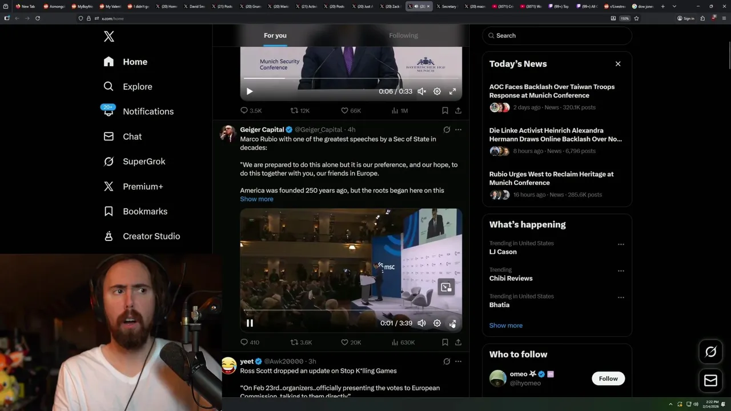Image resolution: width=731 pixels, height=411 pixels.
Task: Follow the omeo account
Action: pos(608,378)
